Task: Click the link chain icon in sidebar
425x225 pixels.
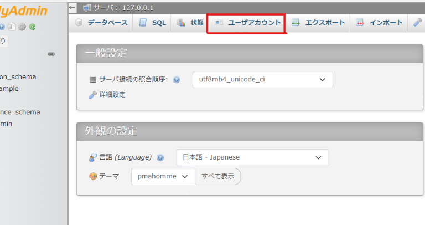Action: (51, 54)
